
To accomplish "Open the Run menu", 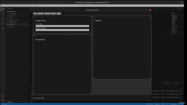I will click(25, 6).
